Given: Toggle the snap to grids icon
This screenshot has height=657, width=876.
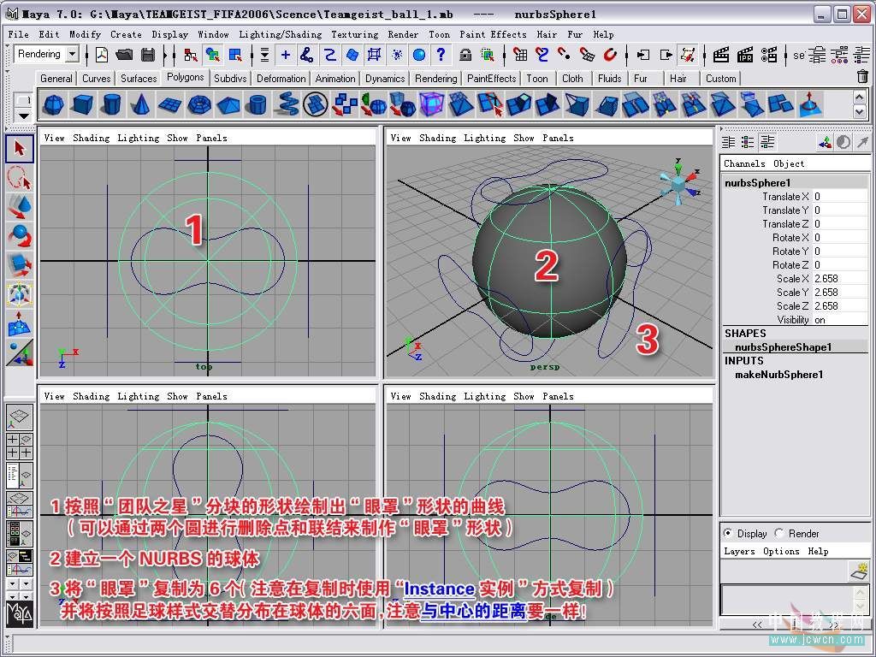Looking at the screenshot, I should tap(519, 55).
